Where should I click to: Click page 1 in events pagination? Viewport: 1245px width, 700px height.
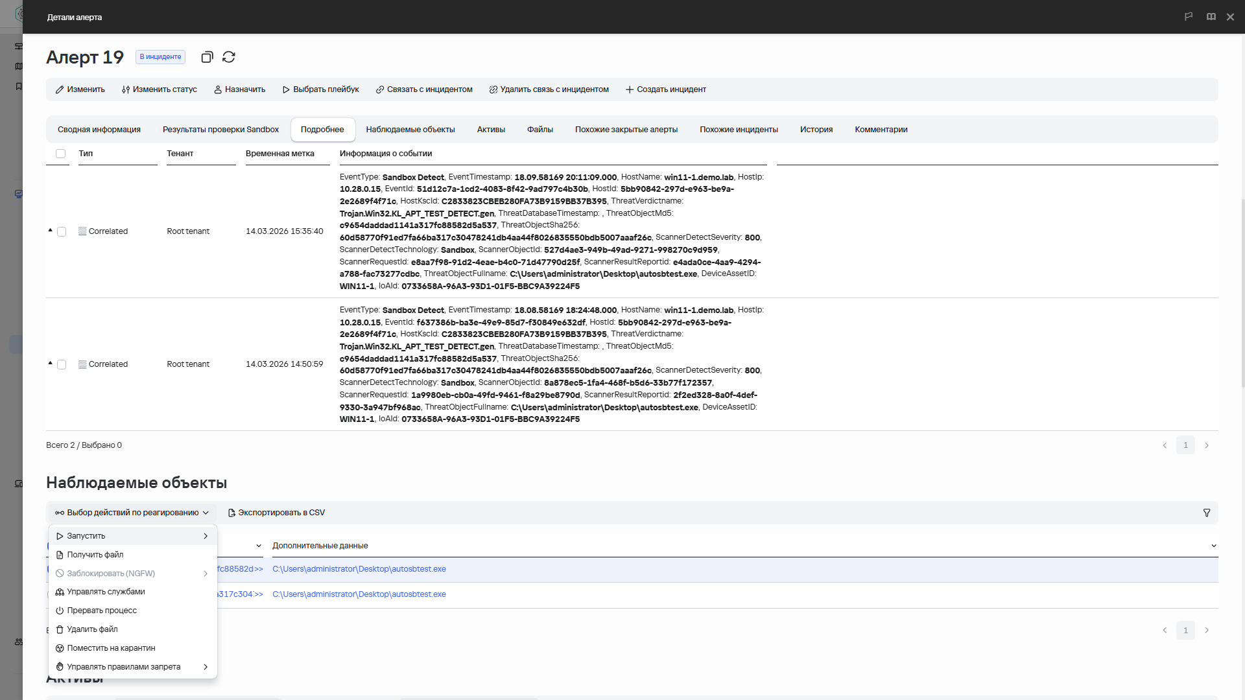[x=1185, y=445]
